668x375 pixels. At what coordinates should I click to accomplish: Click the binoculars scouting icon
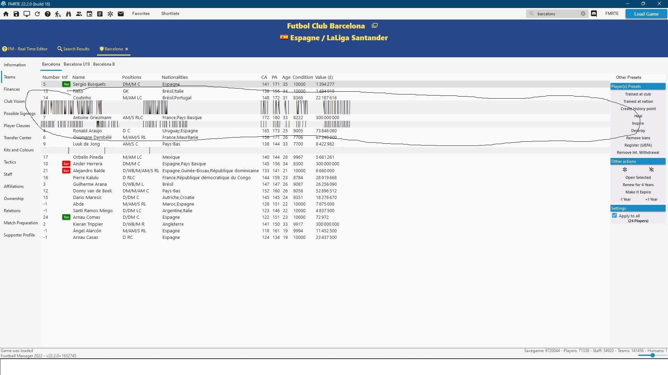click(x=69, y=14)
